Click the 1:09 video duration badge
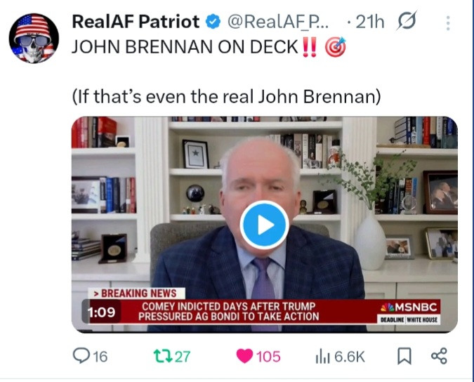474x382 pixels. point(102,312)
